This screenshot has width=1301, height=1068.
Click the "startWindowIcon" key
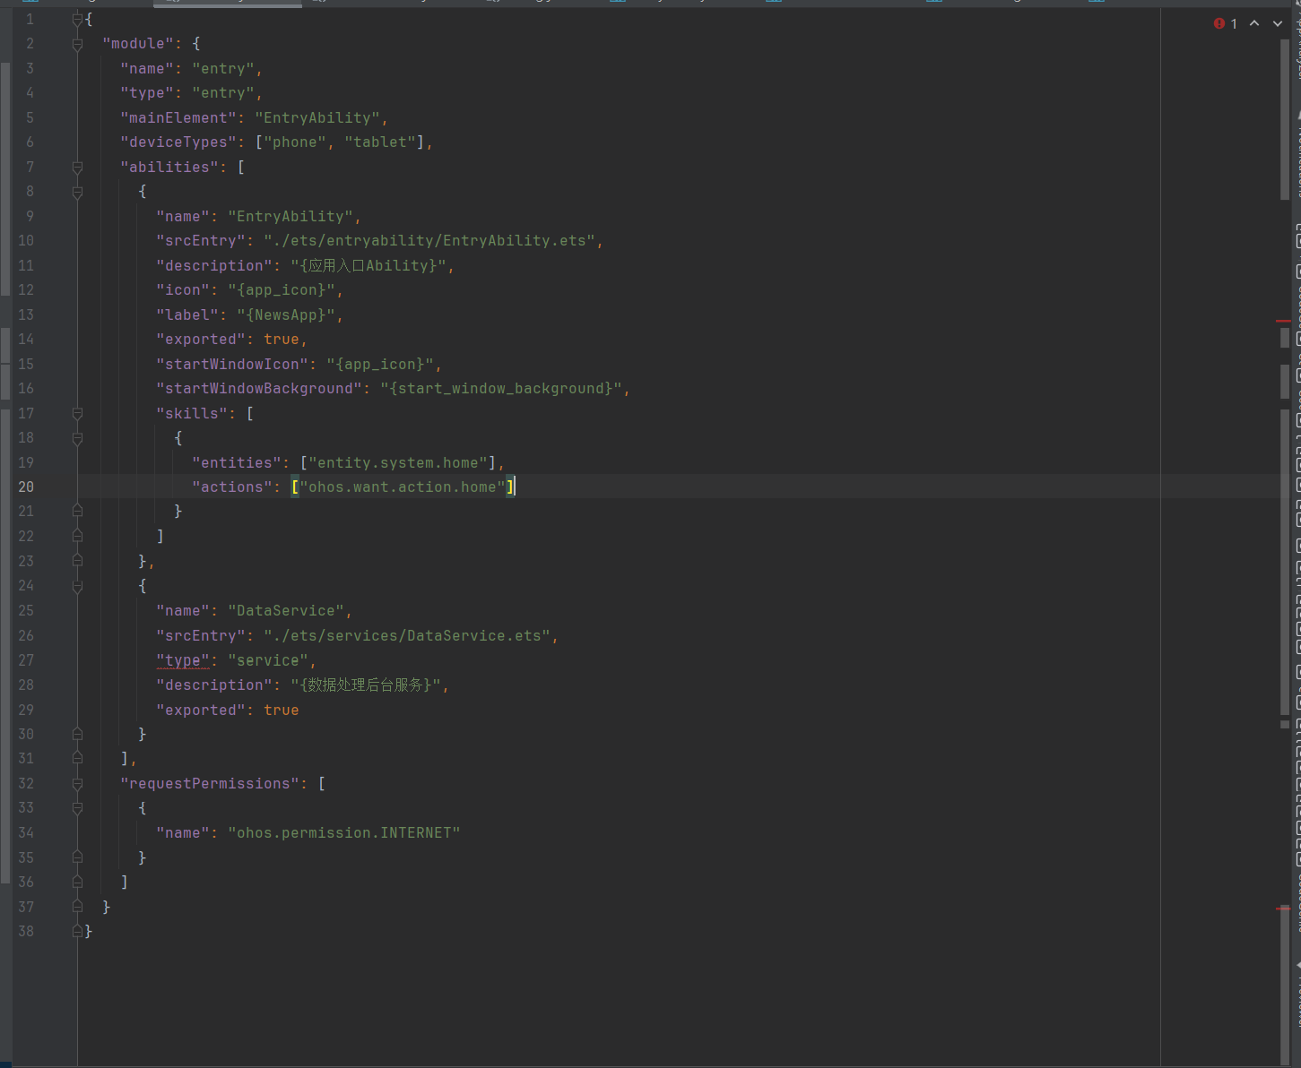(x=232, y=365)
